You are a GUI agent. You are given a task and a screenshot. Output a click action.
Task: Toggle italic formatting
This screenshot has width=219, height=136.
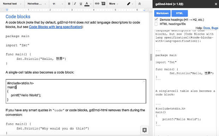pos(75,4)
